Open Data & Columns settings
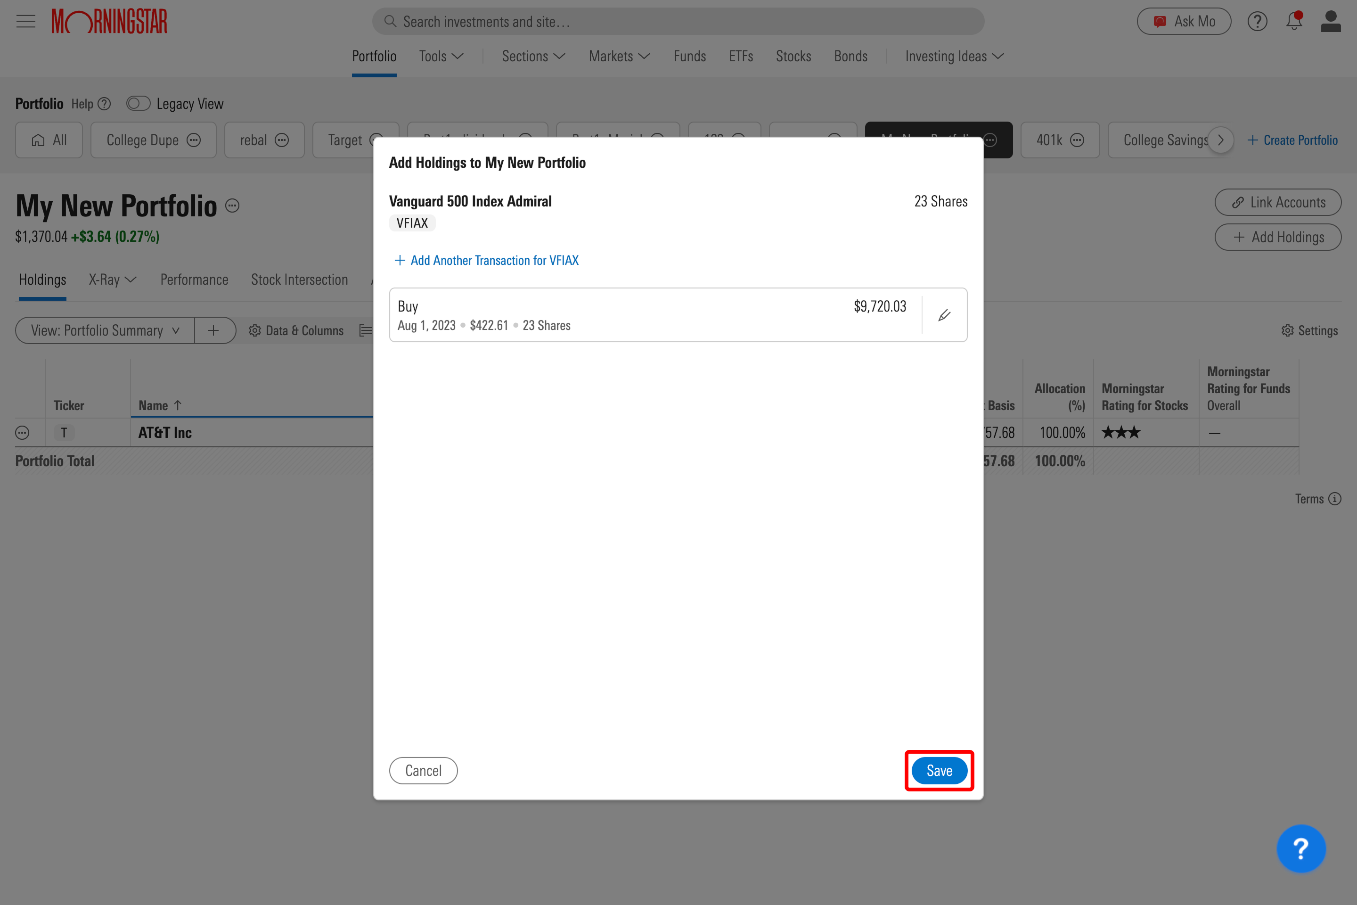This screenshot has height=905, width=1357. click(x=296, y=331)
